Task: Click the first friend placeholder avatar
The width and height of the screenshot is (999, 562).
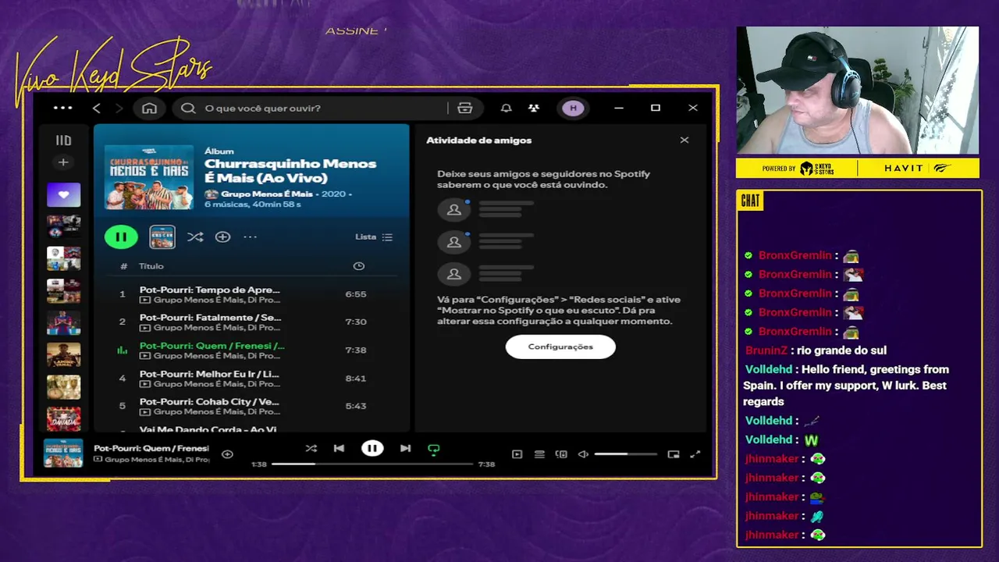Action: (454, 209)
